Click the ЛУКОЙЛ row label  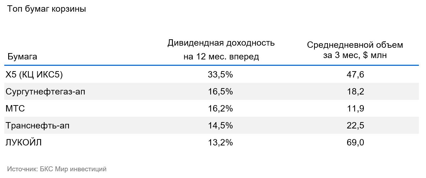pyautogui.click(x=24, y=143)
